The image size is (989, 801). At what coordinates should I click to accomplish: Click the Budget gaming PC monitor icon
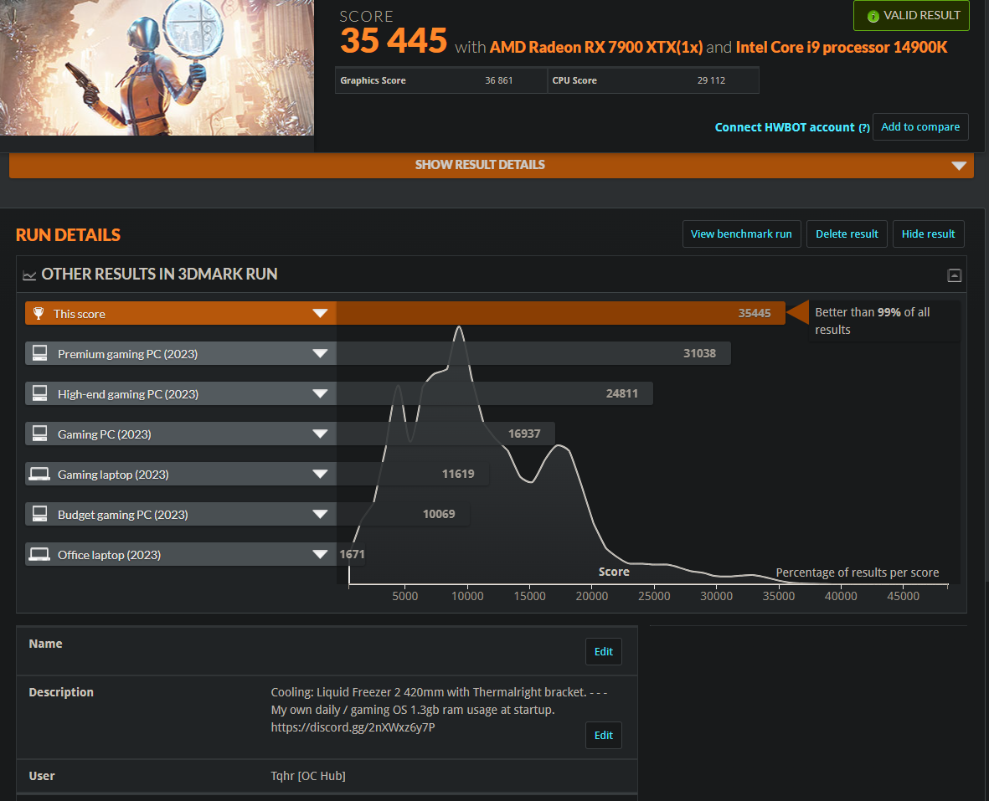(x=39, y=514)
